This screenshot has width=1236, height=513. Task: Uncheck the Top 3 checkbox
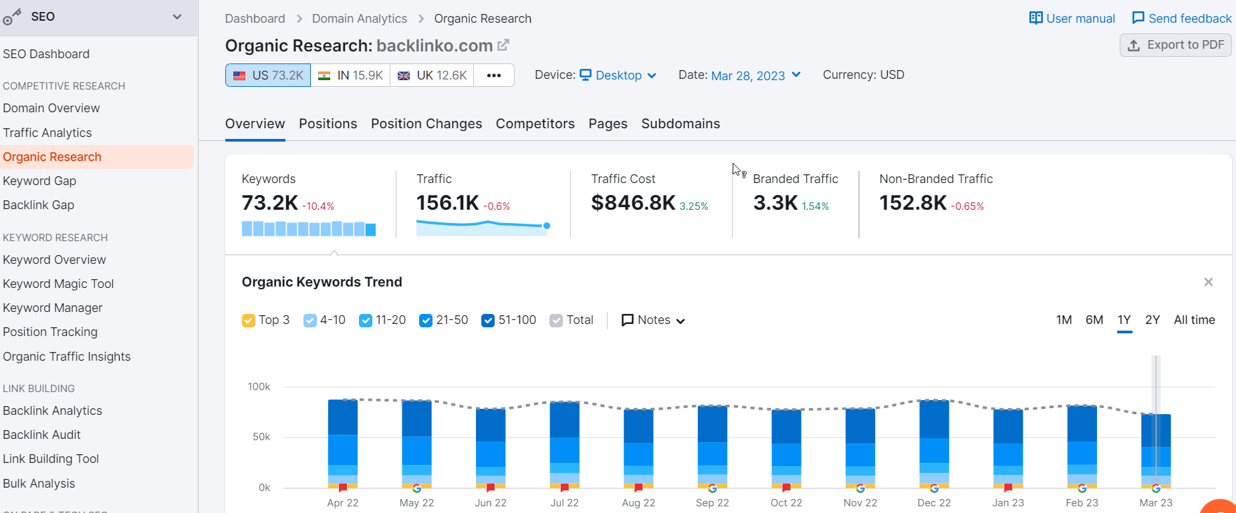pos(249,321)
